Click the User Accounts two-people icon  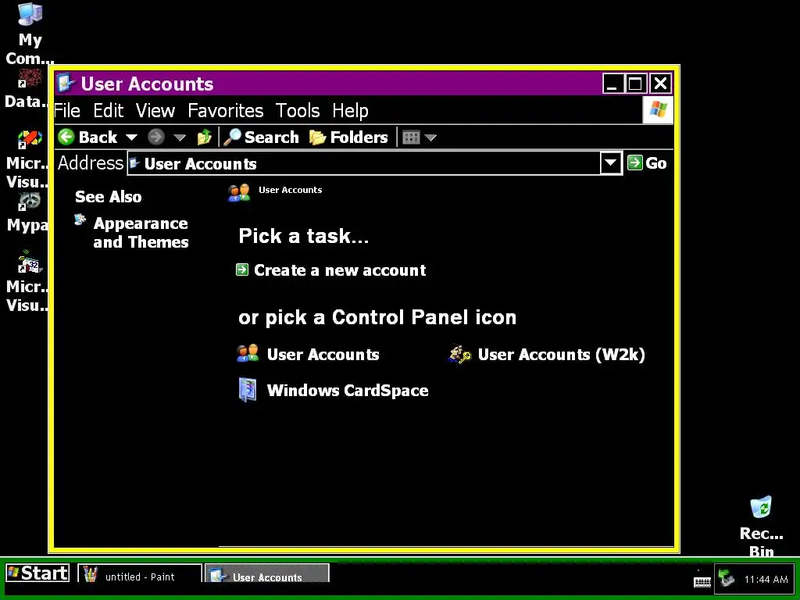[x=248, y=354]
